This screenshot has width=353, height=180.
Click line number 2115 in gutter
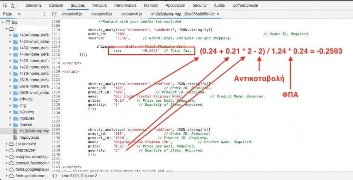[56, 50]
